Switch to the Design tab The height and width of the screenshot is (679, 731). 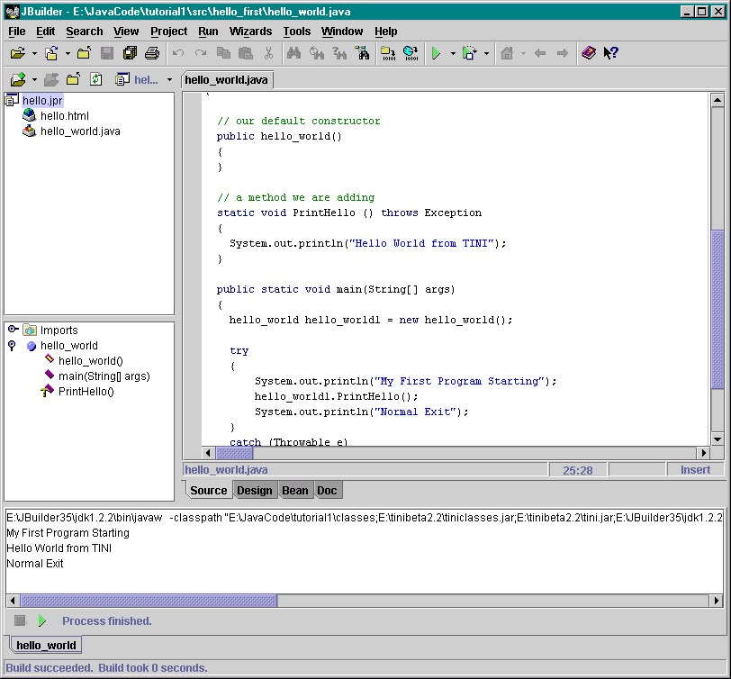255,490
